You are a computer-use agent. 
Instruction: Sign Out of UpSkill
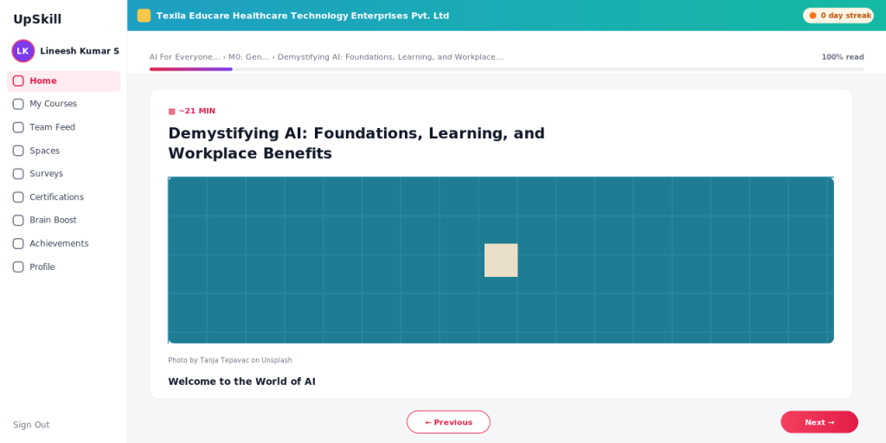31,425
